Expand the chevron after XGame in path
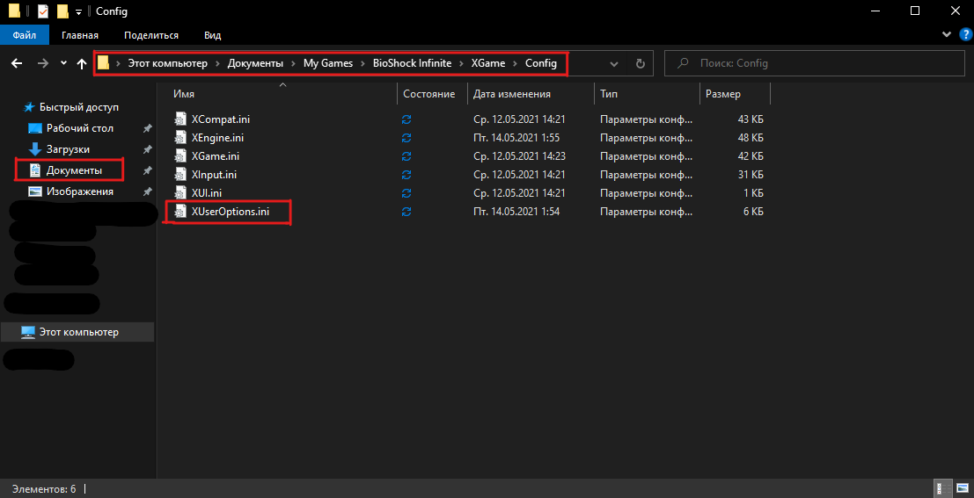The height and width of the screenshot is (498, 974). point(515,63)
